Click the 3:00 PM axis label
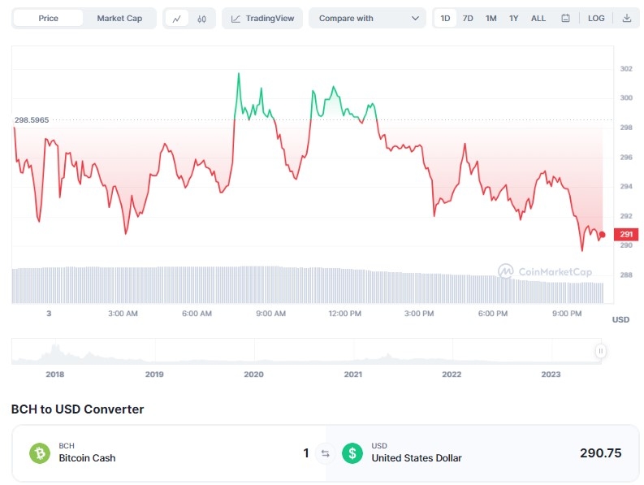 (419, 314)
